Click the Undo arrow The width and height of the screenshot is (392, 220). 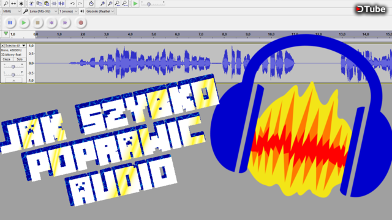coord(72,4)
